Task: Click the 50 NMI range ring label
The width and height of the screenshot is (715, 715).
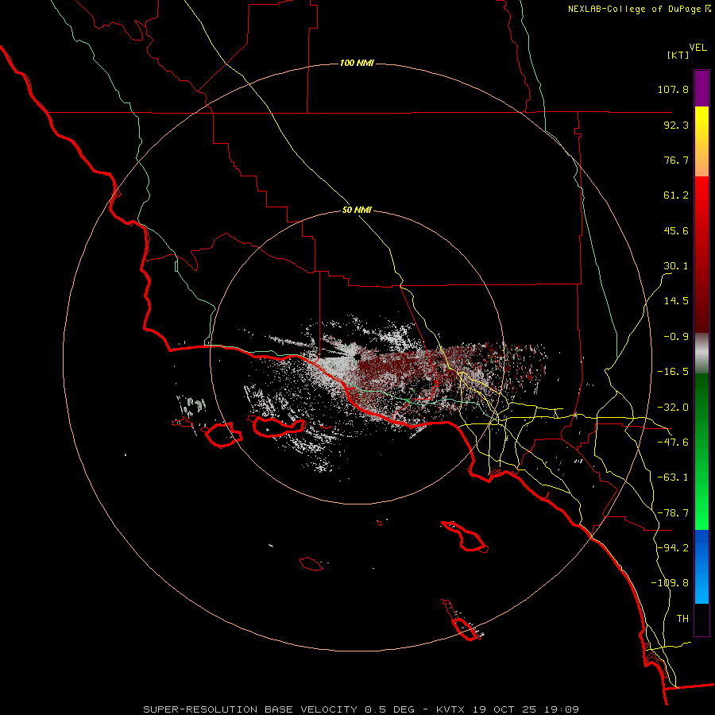Action: click(357, 211)
